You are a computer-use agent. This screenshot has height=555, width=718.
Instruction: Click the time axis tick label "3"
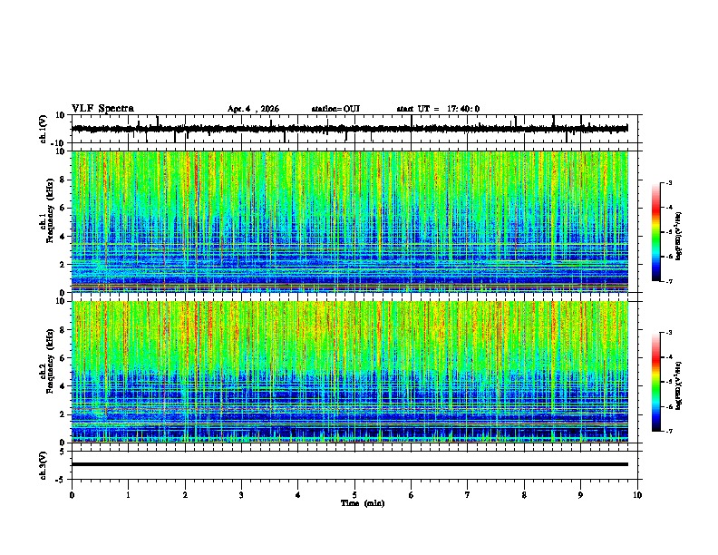pyautogui.click(x=241, y=495)
